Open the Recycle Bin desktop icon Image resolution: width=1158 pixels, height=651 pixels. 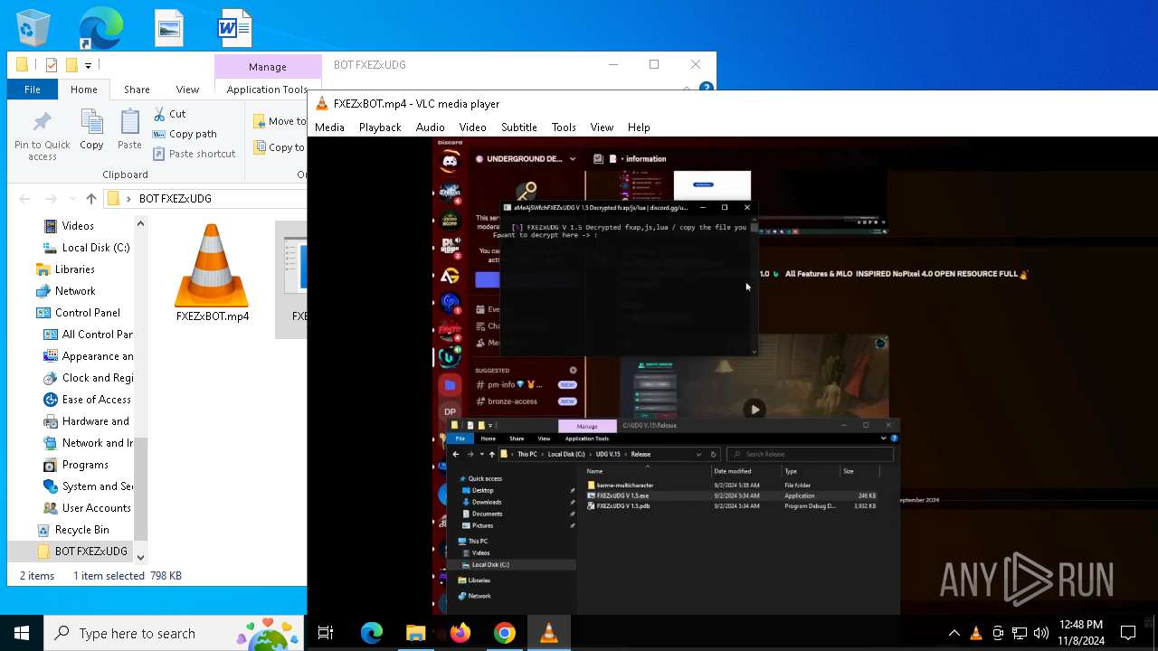33,28
